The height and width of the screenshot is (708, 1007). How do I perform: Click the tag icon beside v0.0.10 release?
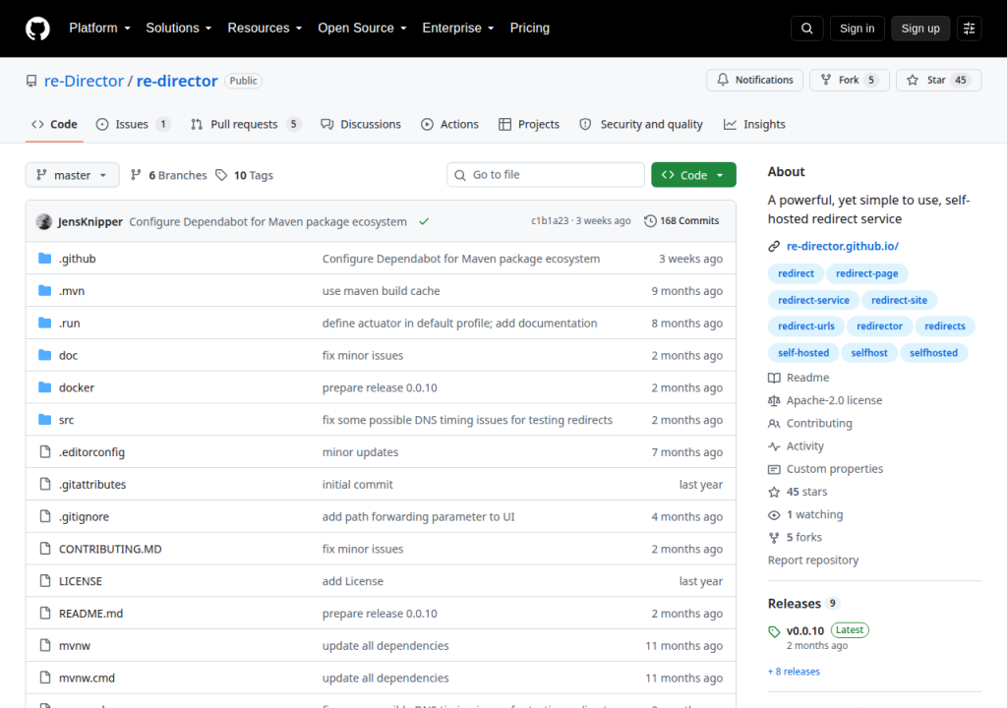tap(774, 631)
